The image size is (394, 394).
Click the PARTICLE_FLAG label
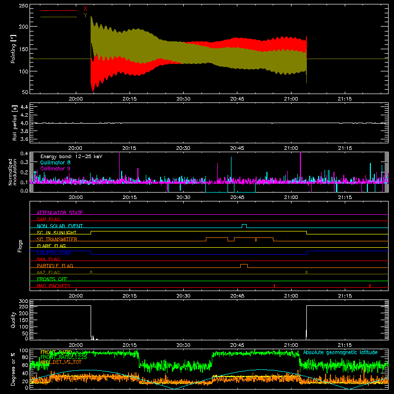point(55,265)
